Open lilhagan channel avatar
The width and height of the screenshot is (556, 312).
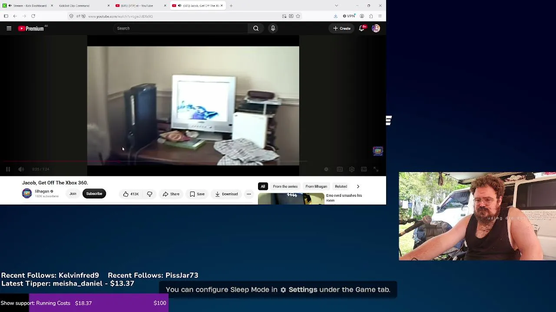click(27, 194)
